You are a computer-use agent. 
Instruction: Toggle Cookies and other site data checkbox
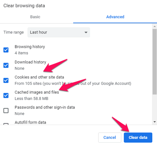(6, 80)
